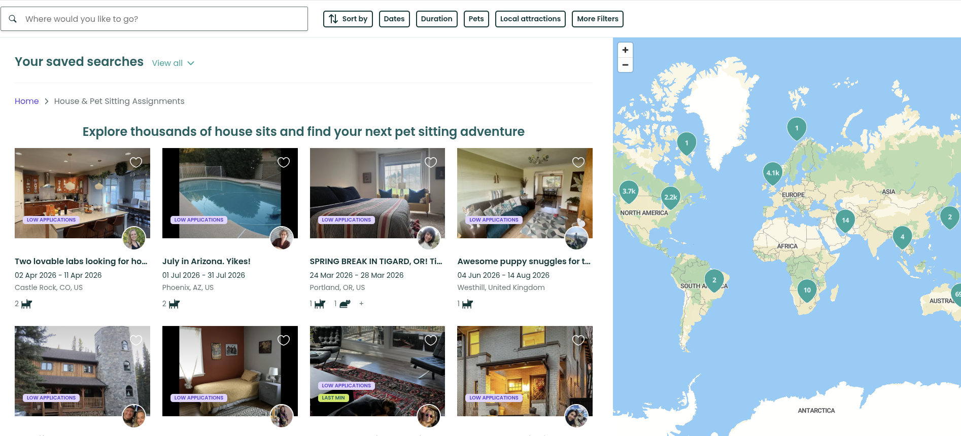The image size is (961, 436).
Task: Open the Dates filter
Action: tap(394, 19)
